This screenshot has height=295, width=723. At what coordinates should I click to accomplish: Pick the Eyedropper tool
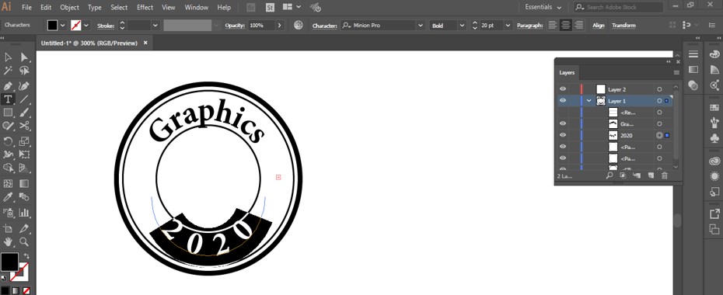(x=8, y=198)
